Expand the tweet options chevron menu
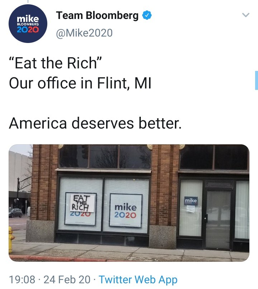258x289 pixels. (246, 15)
